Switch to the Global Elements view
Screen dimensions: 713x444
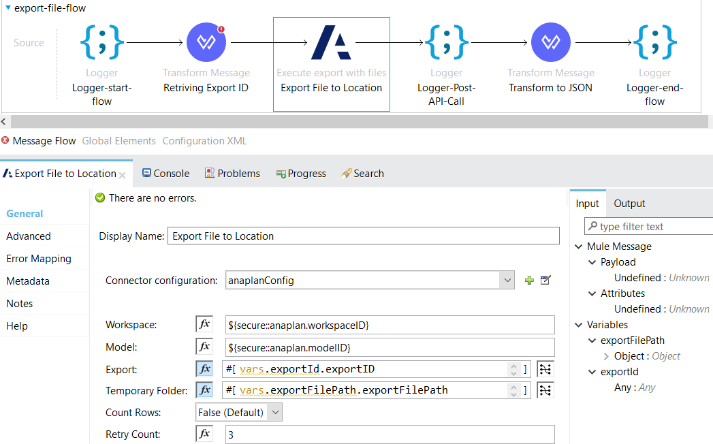tap(118, 141)
